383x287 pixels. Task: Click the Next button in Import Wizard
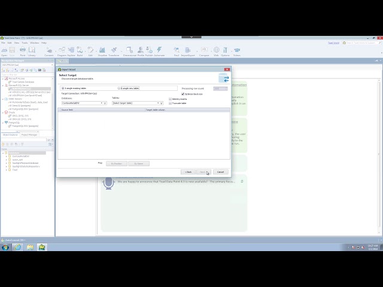(203, 172)
